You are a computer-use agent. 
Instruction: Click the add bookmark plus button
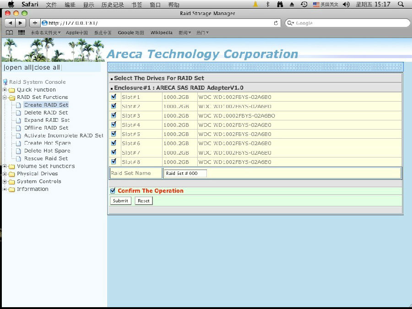tap(35, 23)
